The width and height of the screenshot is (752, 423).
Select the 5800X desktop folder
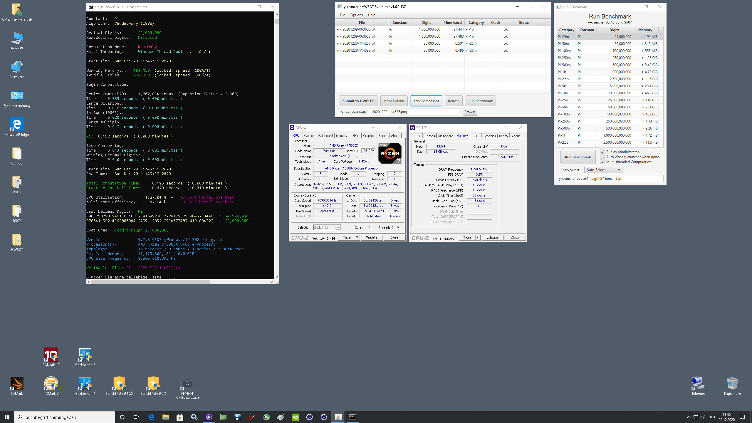click(17, 214)
